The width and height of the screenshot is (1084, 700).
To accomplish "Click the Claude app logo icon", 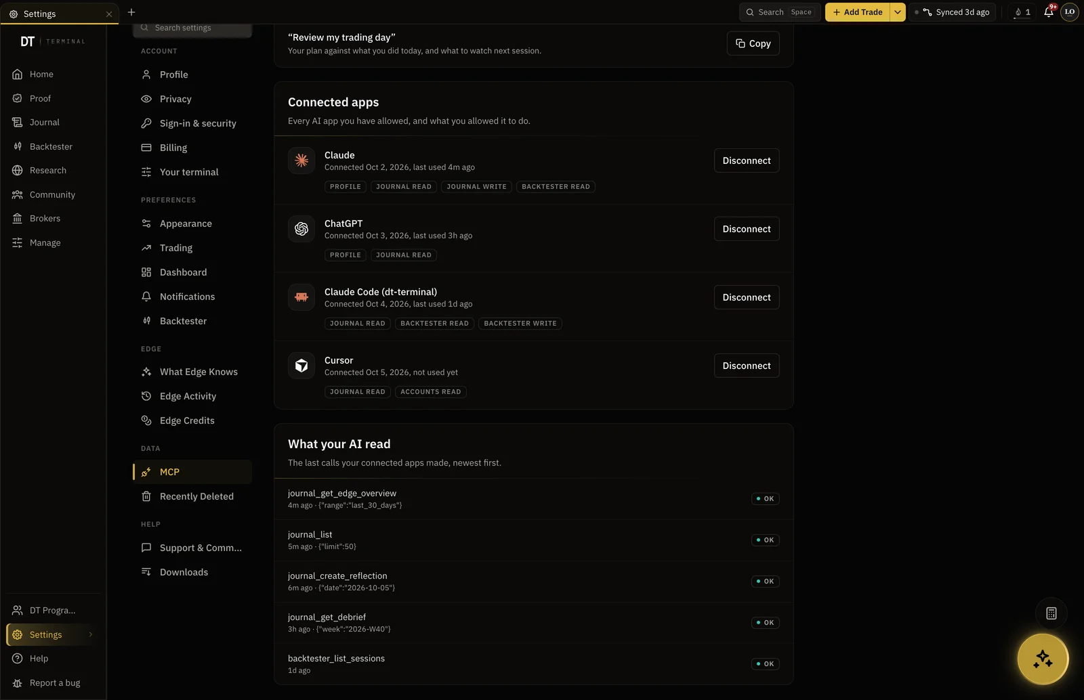I will (301, 160).
